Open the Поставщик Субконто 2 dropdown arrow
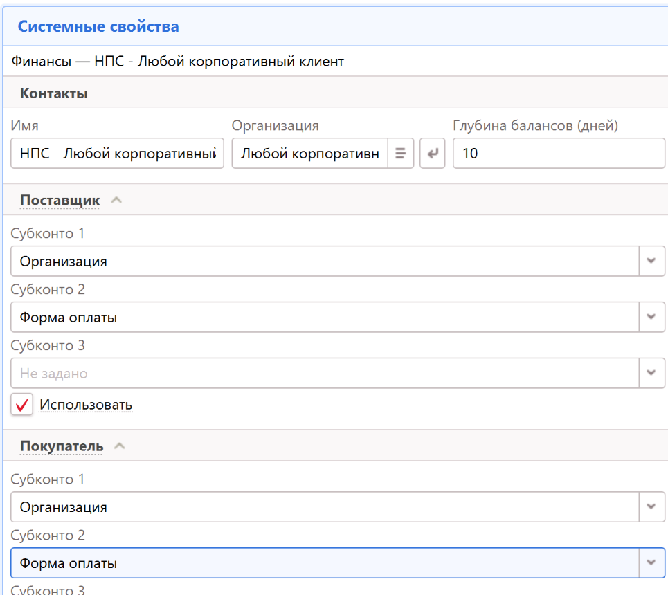 click(651, 318)
